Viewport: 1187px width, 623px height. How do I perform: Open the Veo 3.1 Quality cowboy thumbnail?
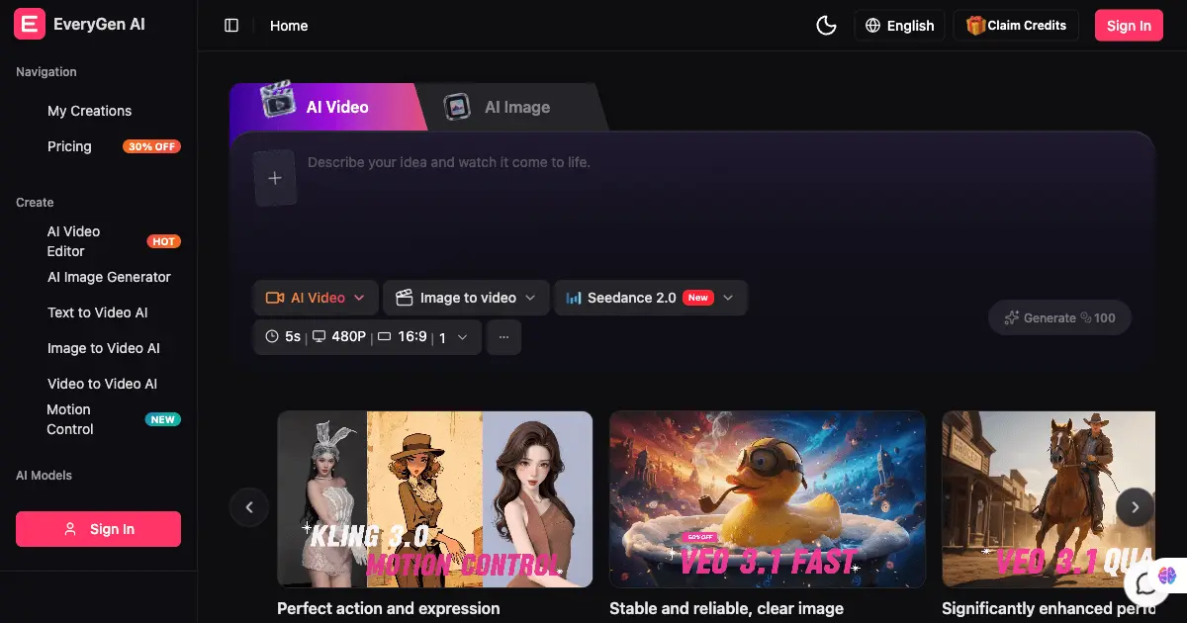(x=1049, y=499)
